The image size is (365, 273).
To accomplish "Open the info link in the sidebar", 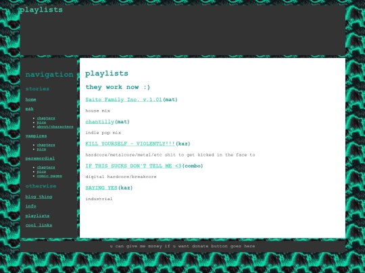I will tap(30, 206).
